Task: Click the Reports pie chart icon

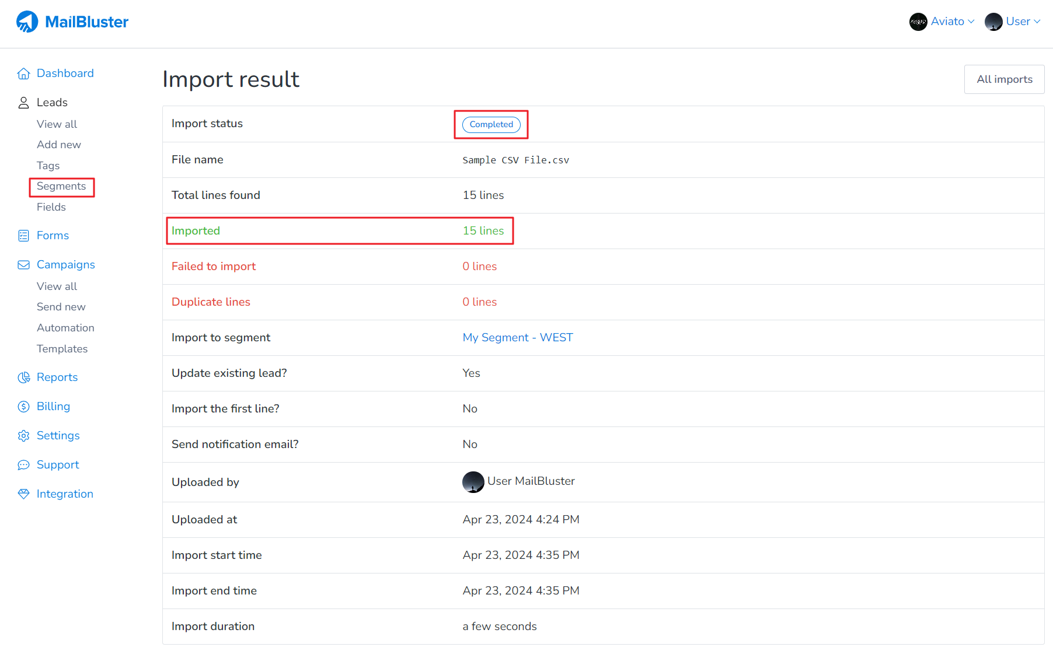Action: click(x=23, y=377)
